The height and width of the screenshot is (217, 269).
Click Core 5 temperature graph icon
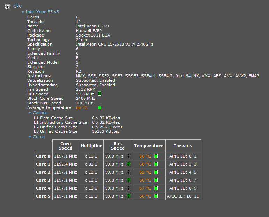(156, 196)
